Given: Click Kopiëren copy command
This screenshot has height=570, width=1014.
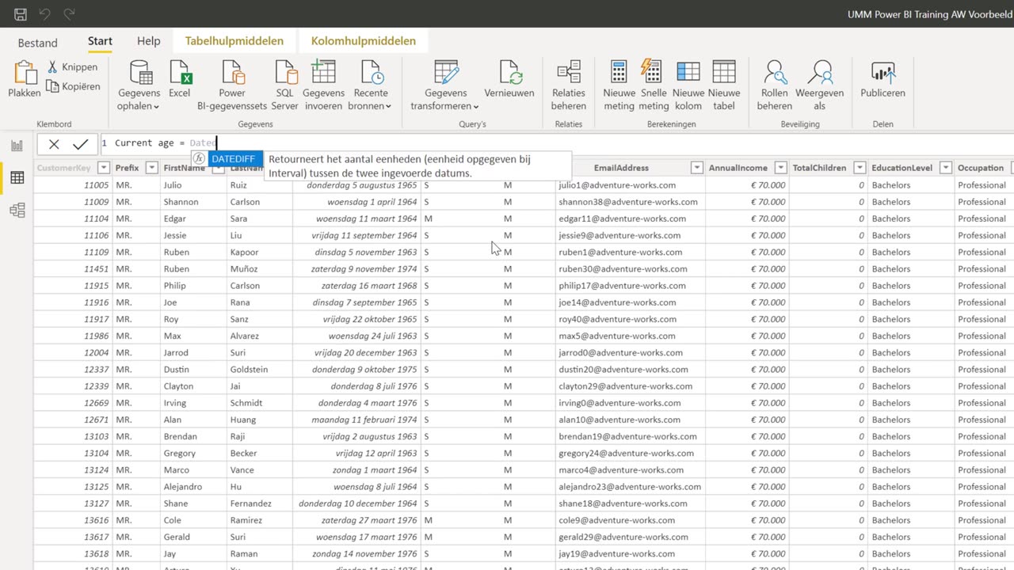Looking at the screenshot, I should click(73, 86).
